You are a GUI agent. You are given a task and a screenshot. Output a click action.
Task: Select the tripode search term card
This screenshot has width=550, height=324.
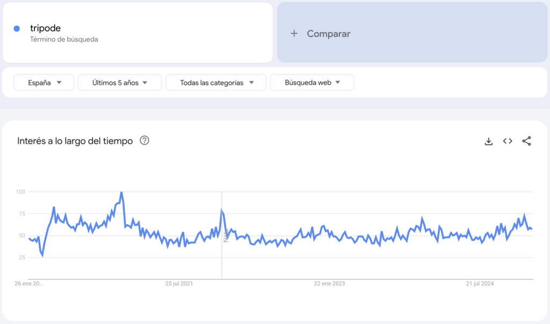pos(137,32)
